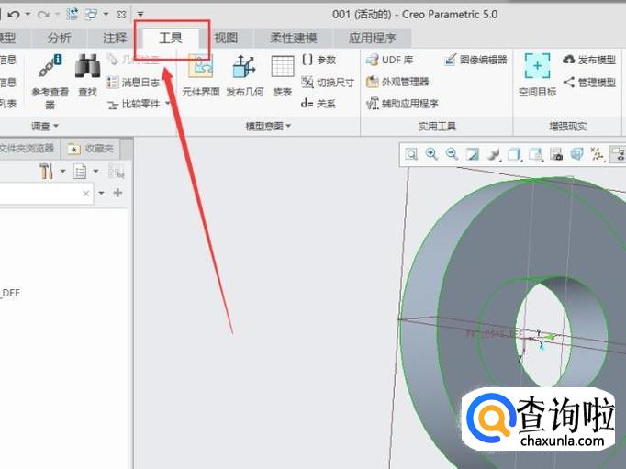Image resolution: width=626 pixels, height=469 pixels.
Task: Open the 图像编辑器
Action: [x=475, y=60]
